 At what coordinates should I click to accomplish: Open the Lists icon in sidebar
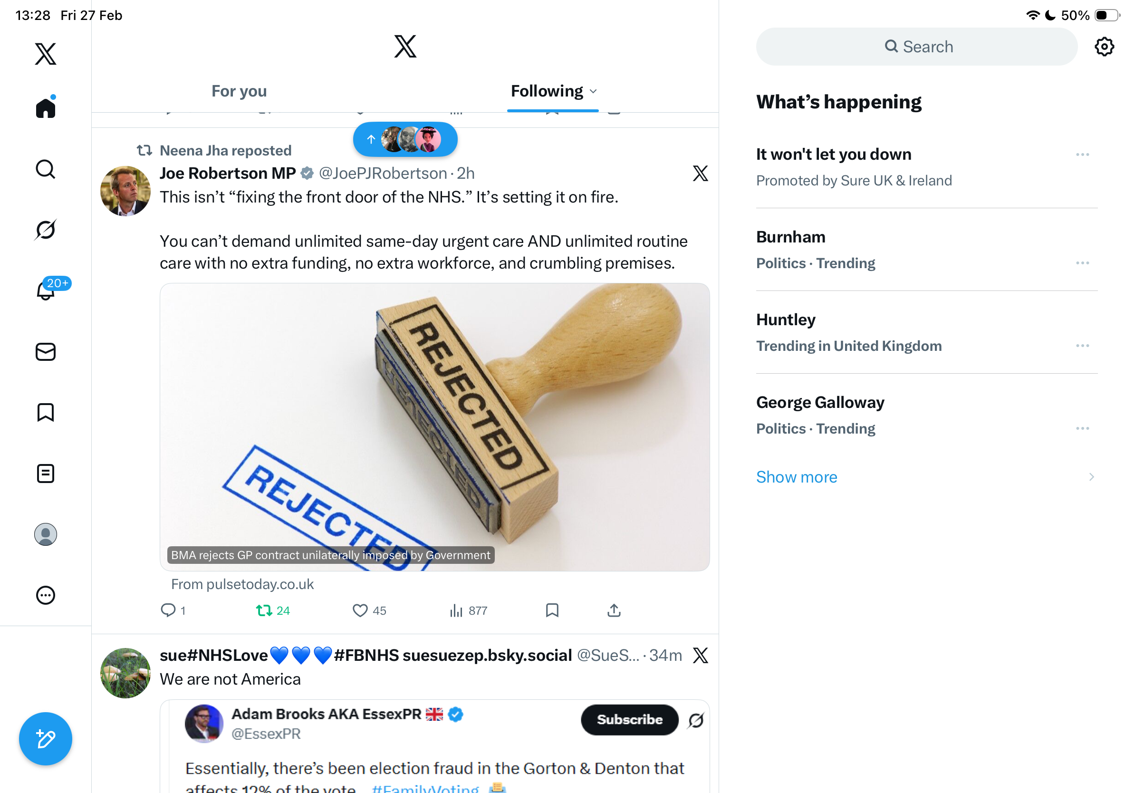(x=46, y=474)
